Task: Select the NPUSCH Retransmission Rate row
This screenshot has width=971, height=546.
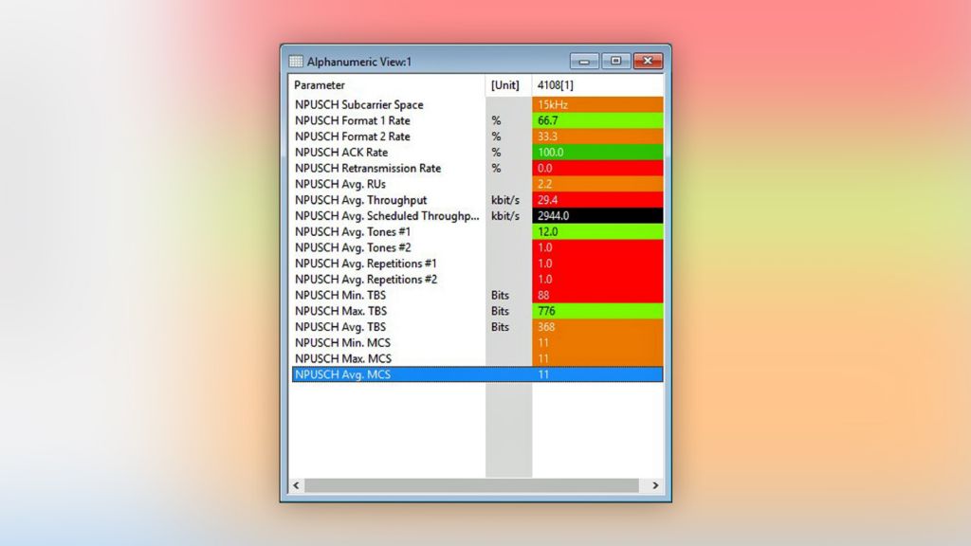Action: point(368,169)
